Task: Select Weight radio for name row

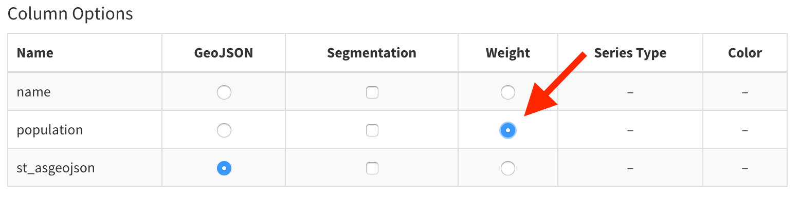Action: coord(508,92)
